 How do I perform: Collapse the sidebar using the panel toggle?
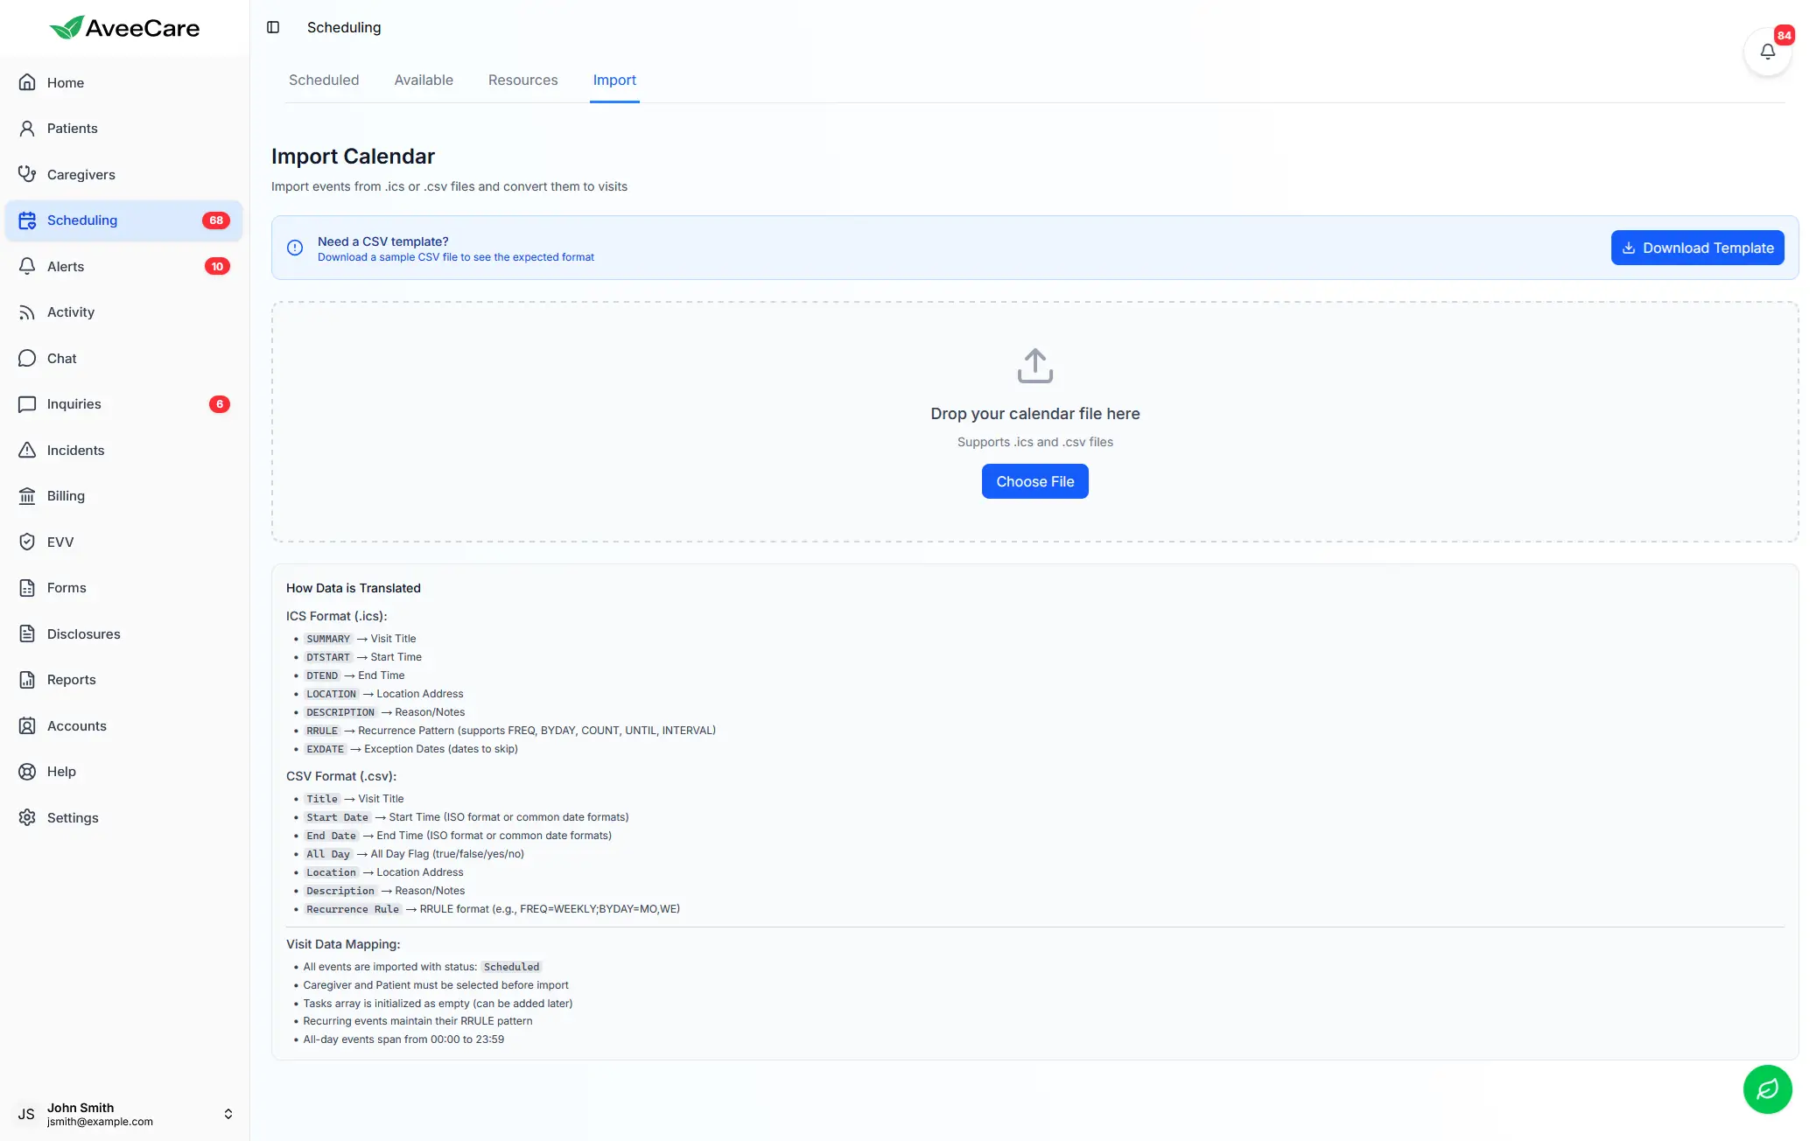point(274,27)
